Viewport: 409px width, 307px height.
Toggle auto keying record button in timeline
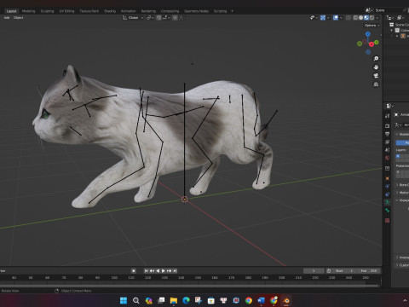(134, 271)
